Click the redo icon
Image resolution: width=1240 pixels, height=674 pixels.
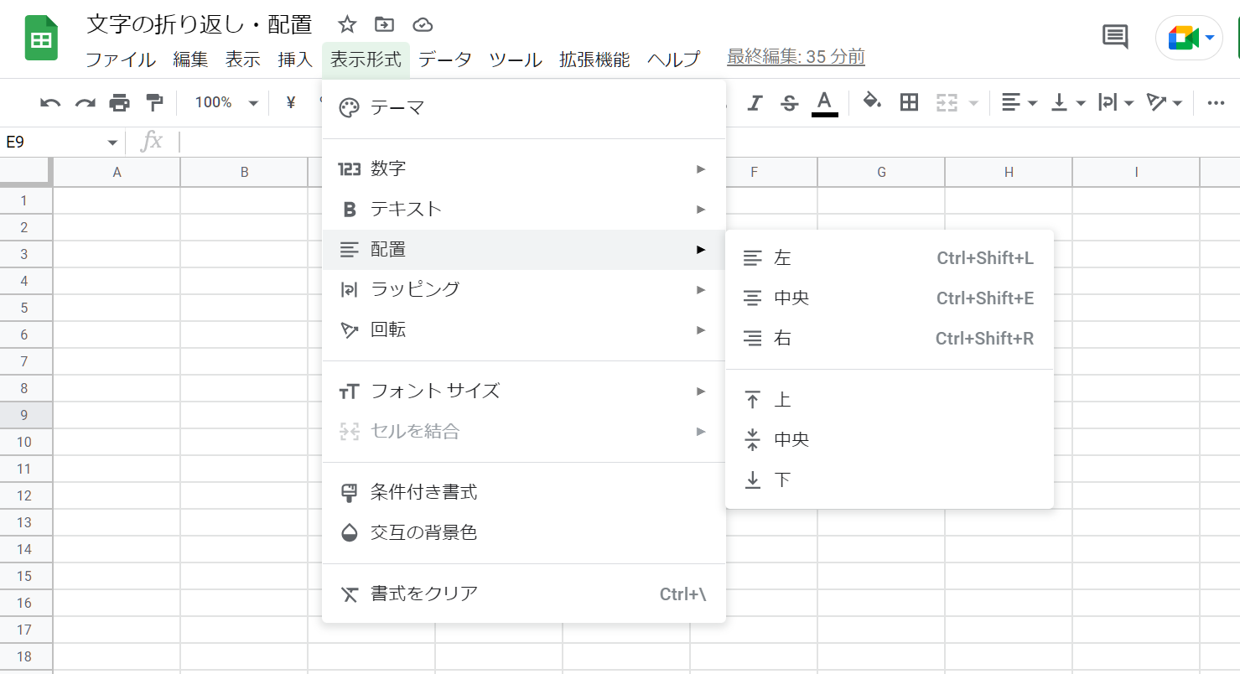[x=85, y=101]
